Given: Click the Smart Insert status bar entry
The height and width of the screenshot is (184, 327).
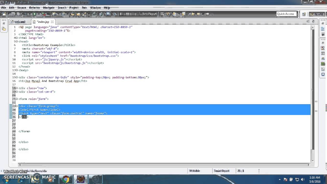Looking at the screenshot, I should (221, 171).
